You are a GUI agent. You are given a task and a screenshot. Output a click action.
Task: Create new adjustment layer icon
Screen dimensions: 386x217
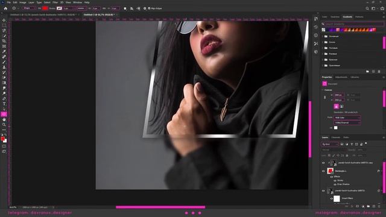pos(363,206)
